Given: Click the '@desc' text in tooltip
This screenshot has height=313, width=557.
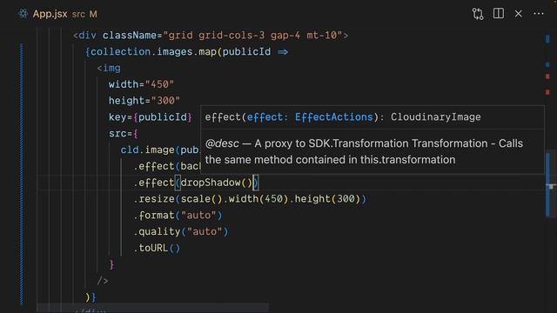Looking at the screenshot, I should [222, 143].
